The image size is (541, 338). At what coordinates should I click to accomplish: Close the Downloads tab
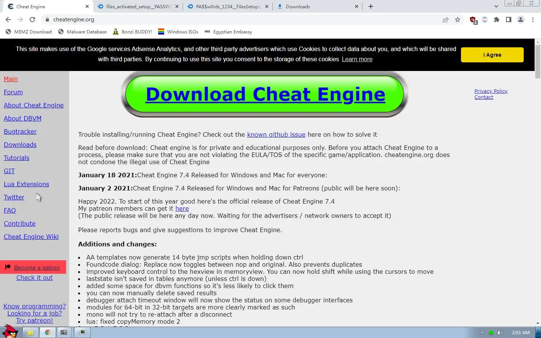(357, 6)
